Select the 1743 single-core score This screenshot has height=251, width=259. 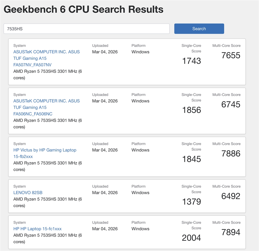tap(191, 61)
